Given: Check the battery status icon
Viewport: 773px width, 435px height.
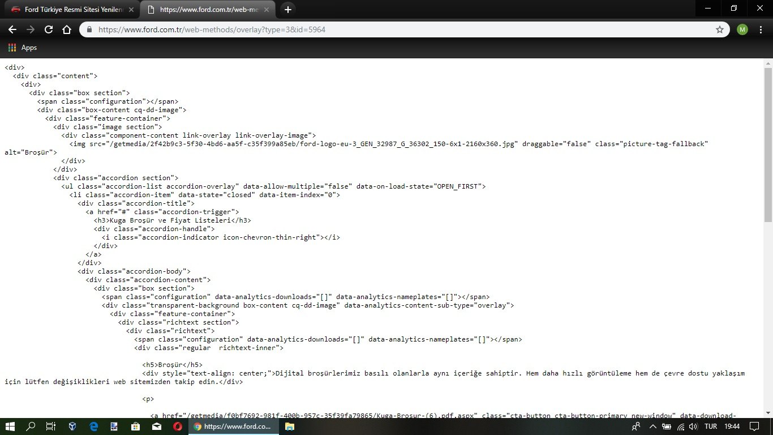Looking at the screenshot, I should (x=667, y=427).
